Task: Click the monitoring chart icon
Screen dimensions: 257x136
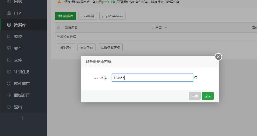Action: pos(9,37)
